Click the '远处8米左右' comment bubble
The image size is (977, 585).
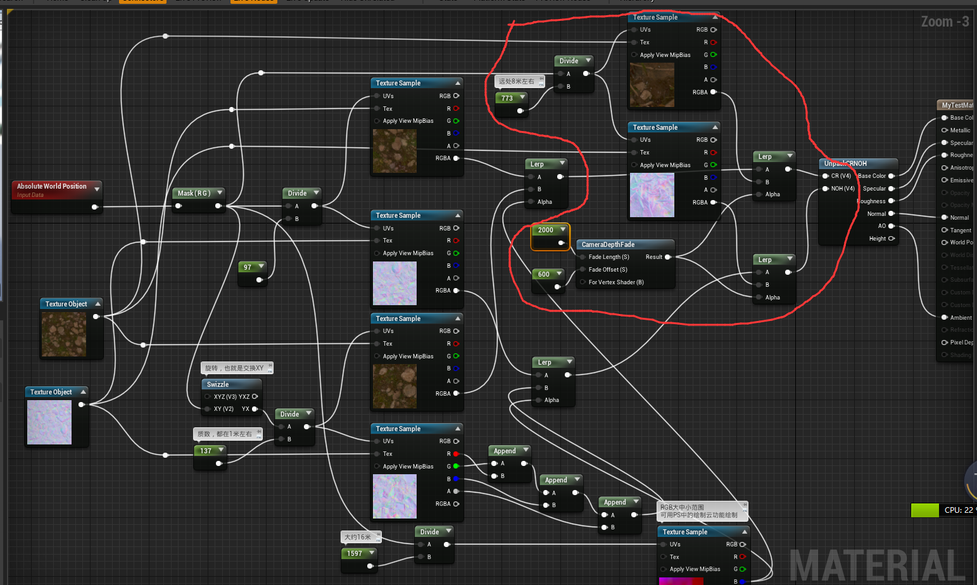click(519, 81)
